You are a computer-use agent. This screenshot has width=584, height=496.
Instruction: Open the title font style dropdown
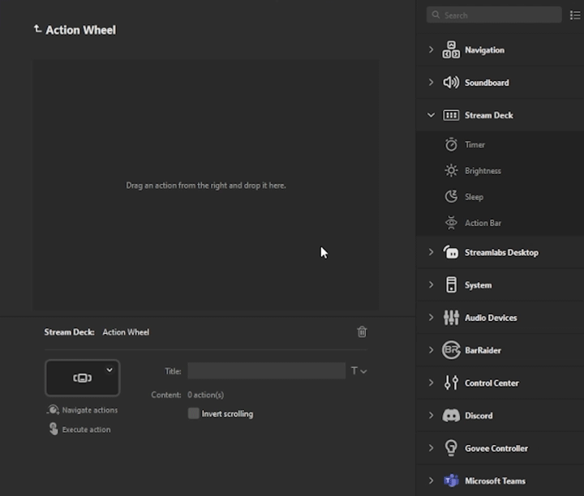click(x=359, y=371)
